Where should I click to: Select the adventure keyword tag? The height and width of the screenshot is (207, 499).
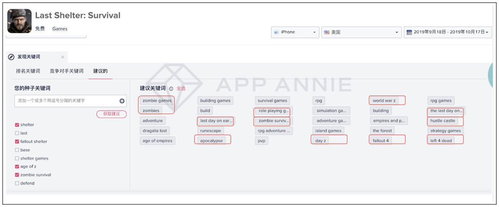click(x=153, y=121)
